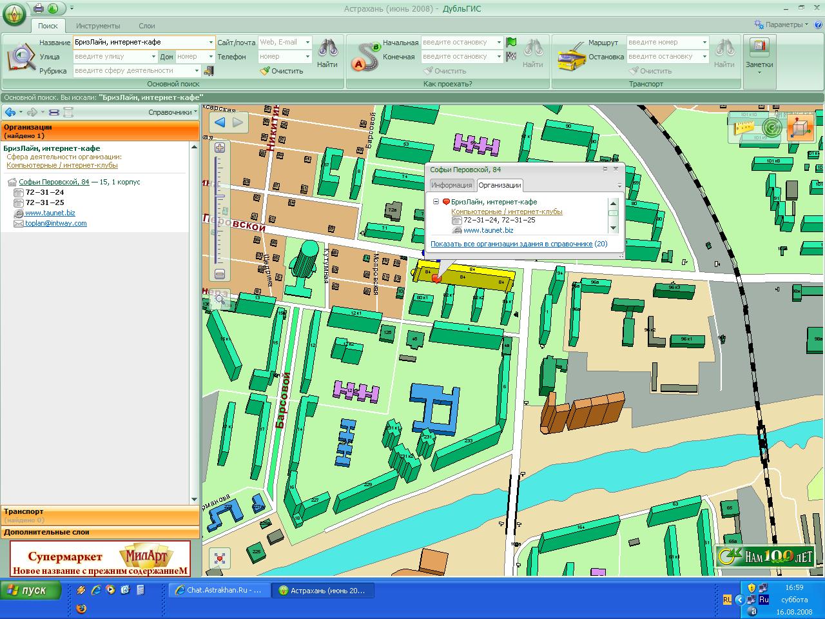Click Очистить in Основной поиск group
Viewport: 825px width, 619px height.
(282, 71)
